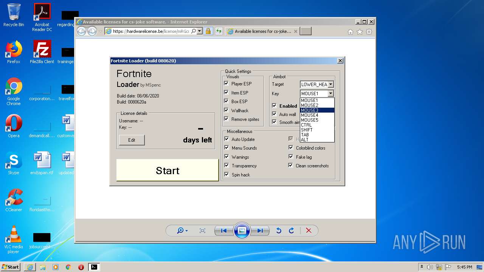Click the Edit license button
This screenshot has height=272, width=484.
coord(132,140)
